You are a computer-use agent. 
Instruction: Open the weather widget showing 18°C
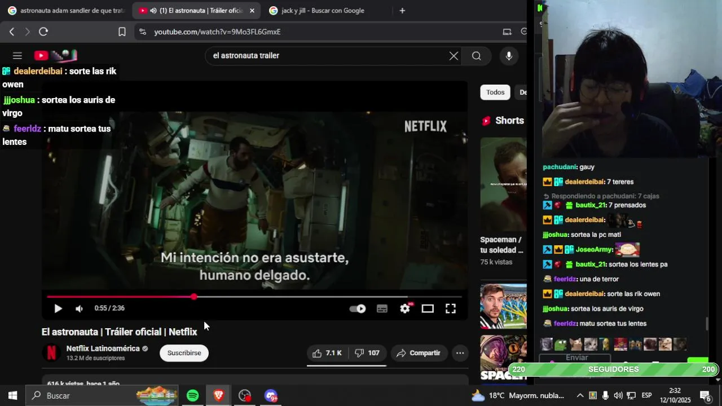pos(518,396)
